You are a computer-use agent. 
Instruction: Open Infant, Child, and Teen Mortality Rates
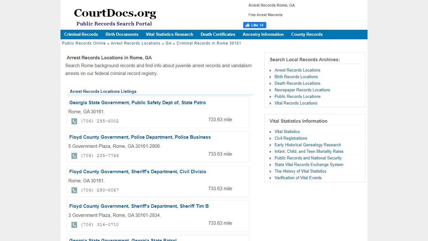click(x=309, y=151)
